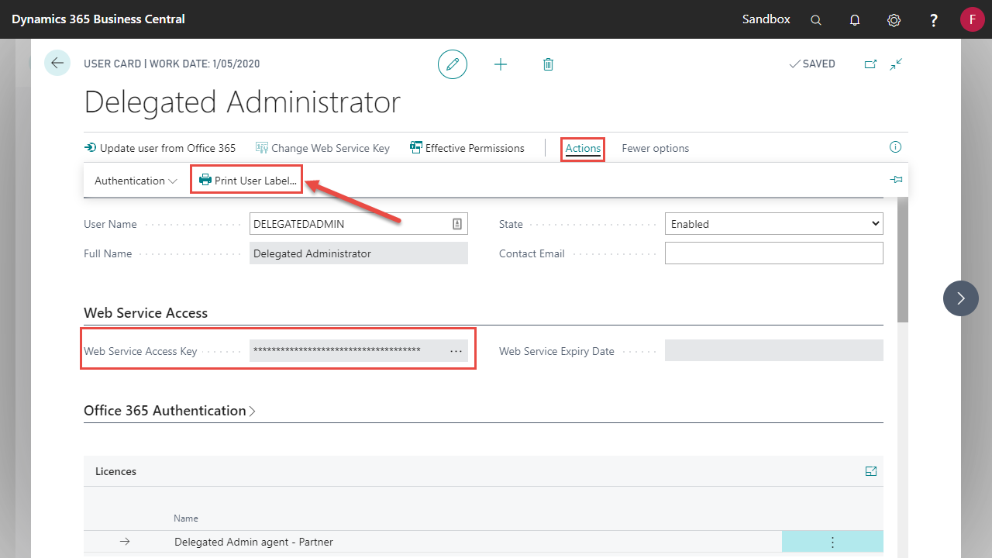Click Print User Label action
The width and height of the screenshot is (992, 558).
pos(247,181)
